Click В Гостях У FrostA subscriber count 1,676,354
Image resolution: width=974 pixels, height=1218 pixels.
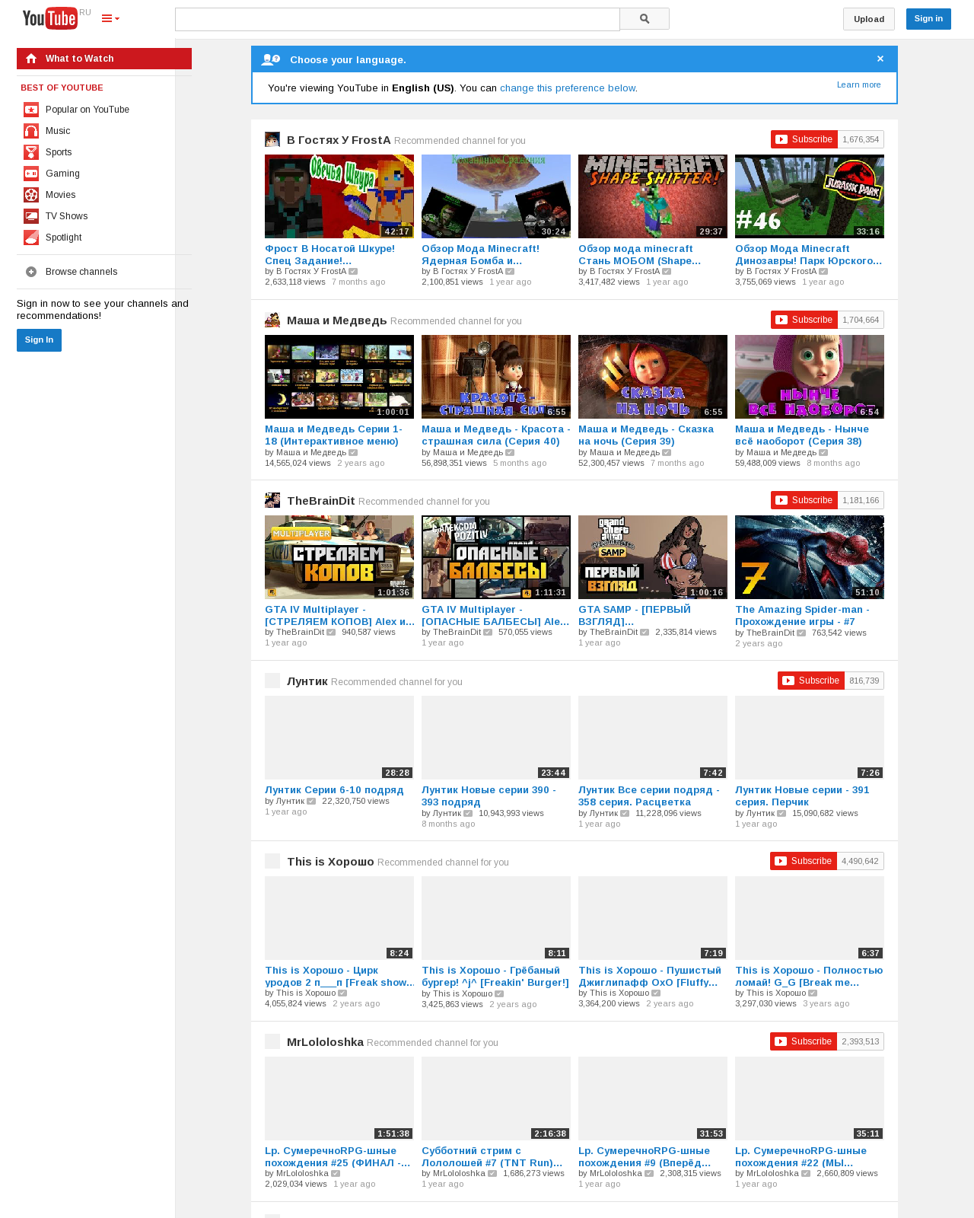[x=861, y=139]
